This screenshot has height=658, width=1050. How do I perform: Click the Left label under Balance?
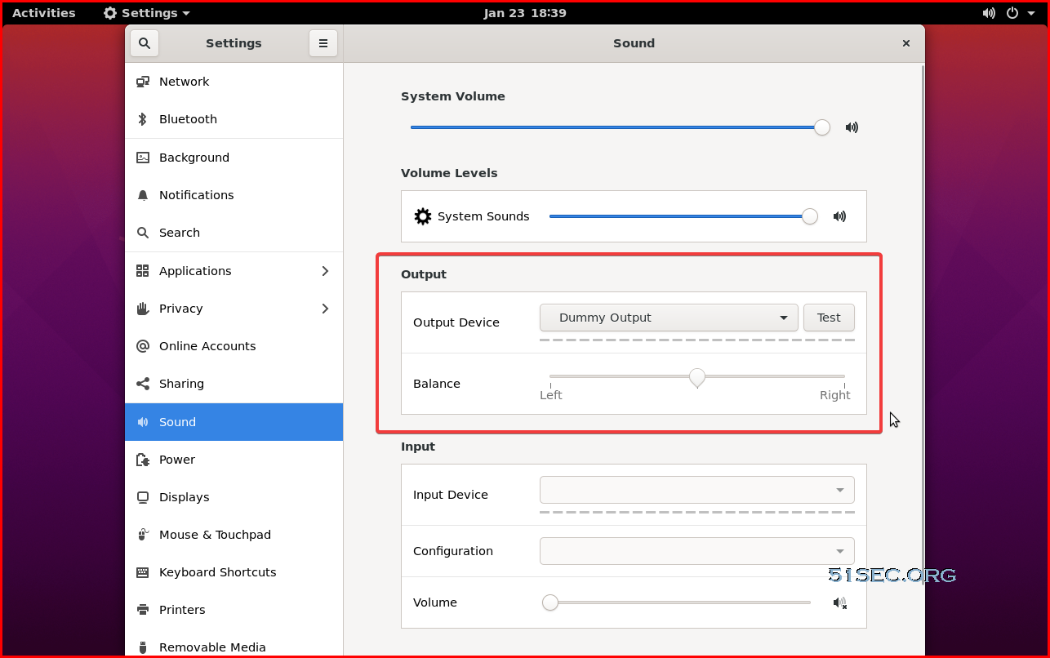(551, 395)
